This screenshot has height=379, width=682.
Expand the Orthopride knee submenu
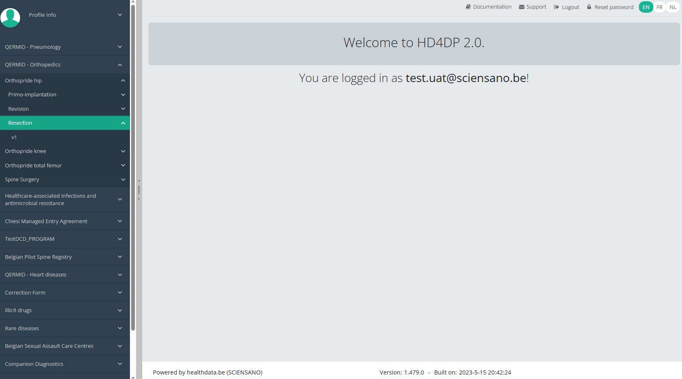[65, 151]
